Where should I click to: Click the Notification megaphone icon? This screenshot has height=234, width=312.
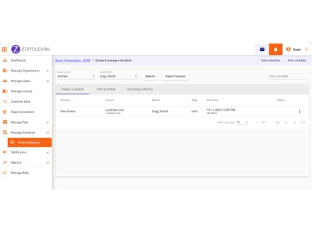(5, 152)
